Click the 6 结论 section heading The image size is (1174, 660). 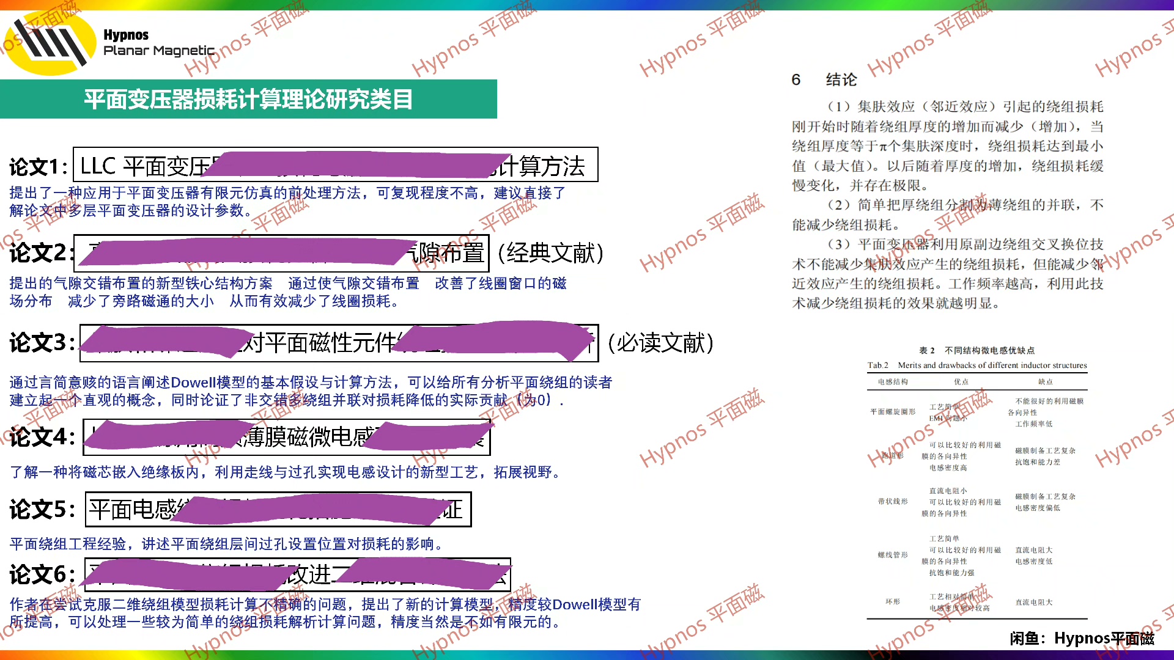pos(824,79)
